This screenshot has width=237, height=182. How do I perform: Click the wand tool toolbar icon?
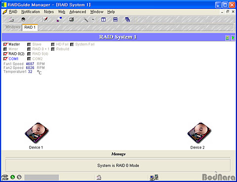86,20
